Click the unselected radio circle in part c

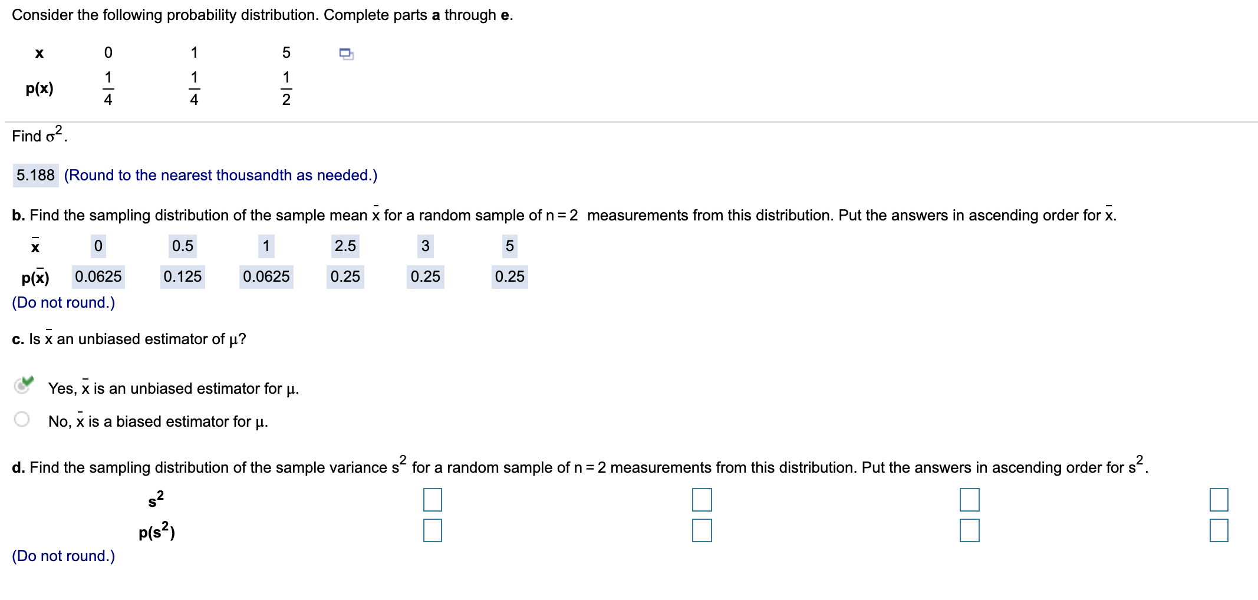[x=22, y=420]
